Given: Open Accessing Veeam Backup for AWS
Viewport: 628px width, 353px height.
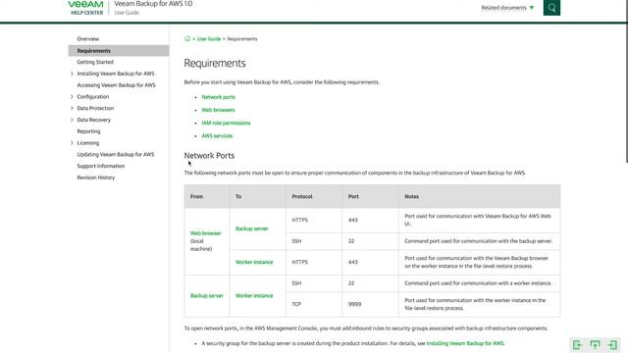Looking at the screenshot, I should (116, 85).
